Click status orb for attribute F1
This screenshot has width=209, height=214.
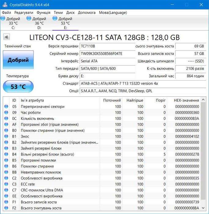pos(6,202)
